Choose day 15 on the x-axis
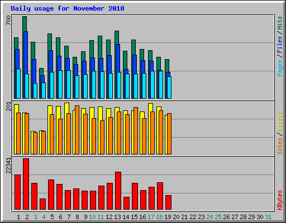Viewport: 286px width, 223px height. [134, 217]
